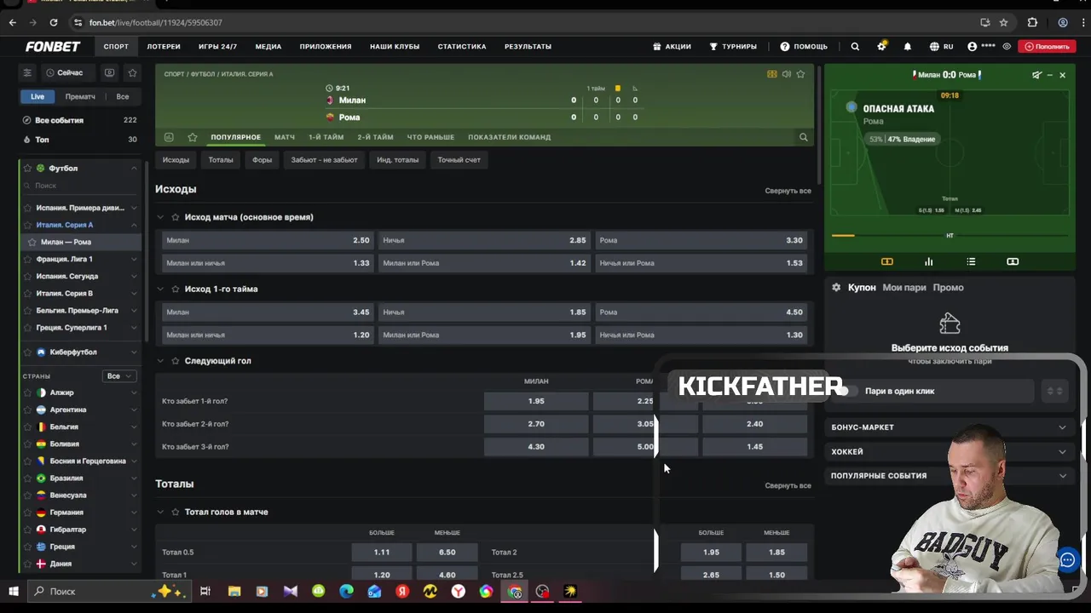Open the notifications bell
Viewport: 1091px width, 613px height.
[907, 47]
